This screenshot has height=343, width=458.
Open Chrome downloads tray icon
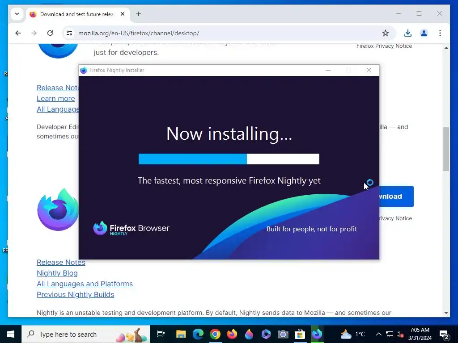tap(408, 33)
